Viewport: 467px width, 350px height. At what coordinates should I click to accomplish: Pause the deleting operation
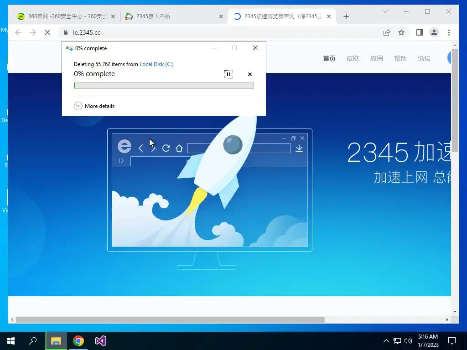[x=228, y=74]
